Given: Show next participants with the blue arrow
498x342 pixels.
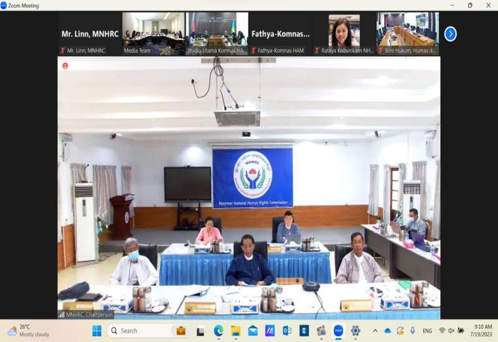Looking at the screenshot, I should [x=450, y=34].
